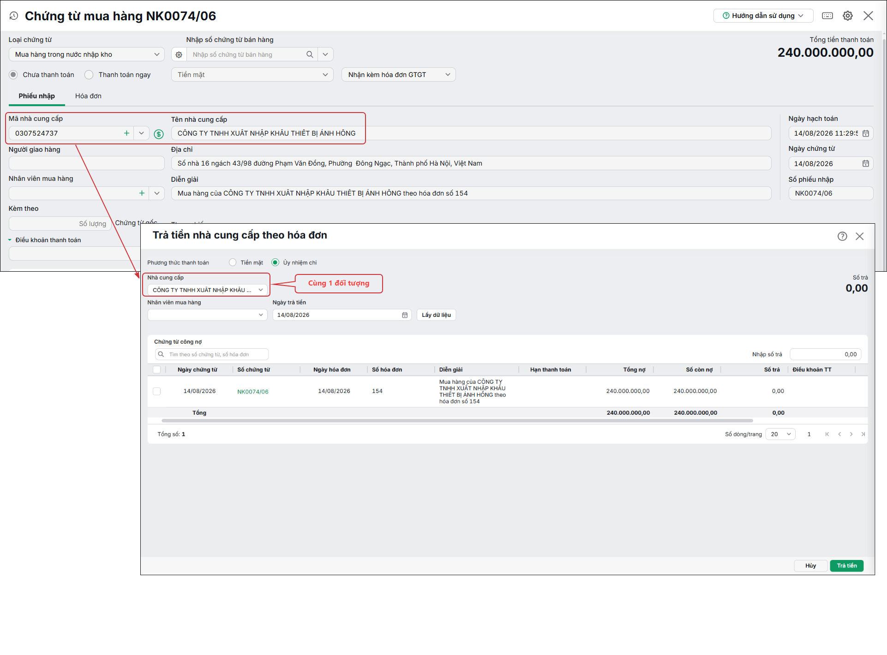The height and width of the screenshot is (655, 887).
Task: Click Hủy button in dialog
Action: [810, 566]
